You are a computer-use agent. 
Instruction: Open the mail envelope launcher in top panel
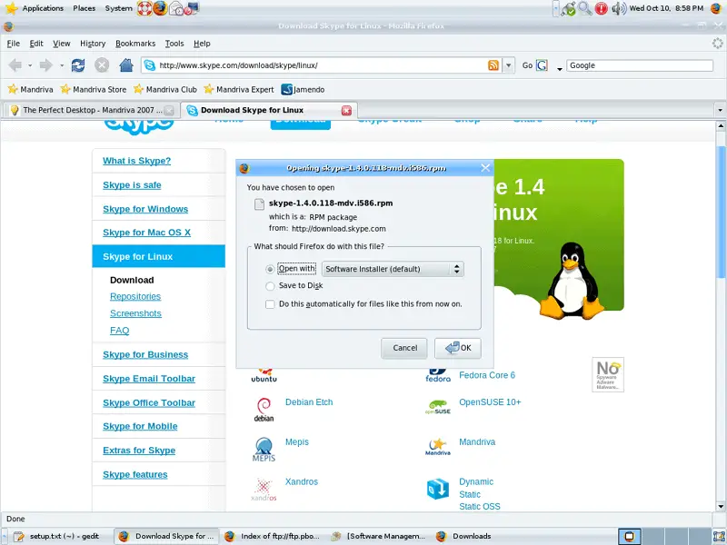pos(176,8)
